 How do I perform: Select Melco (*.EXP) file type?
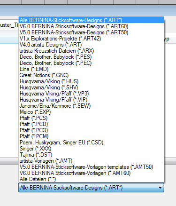[92, 112]
